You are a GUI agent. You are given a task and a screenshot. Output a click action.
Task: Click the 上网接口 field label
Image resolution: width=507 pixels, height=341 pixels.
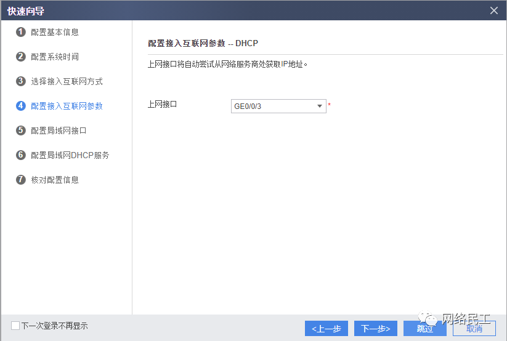point(162,105)
